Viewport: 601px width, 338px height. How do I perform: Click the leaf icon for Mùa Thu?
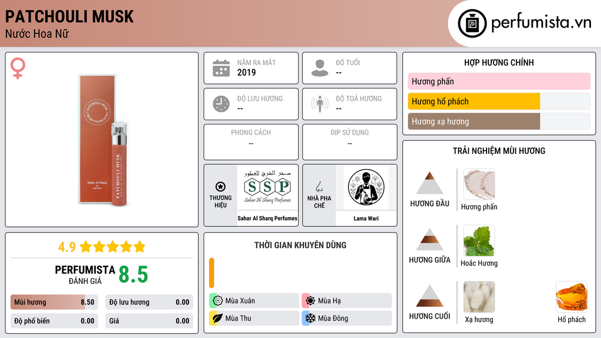tap(218, 318)
